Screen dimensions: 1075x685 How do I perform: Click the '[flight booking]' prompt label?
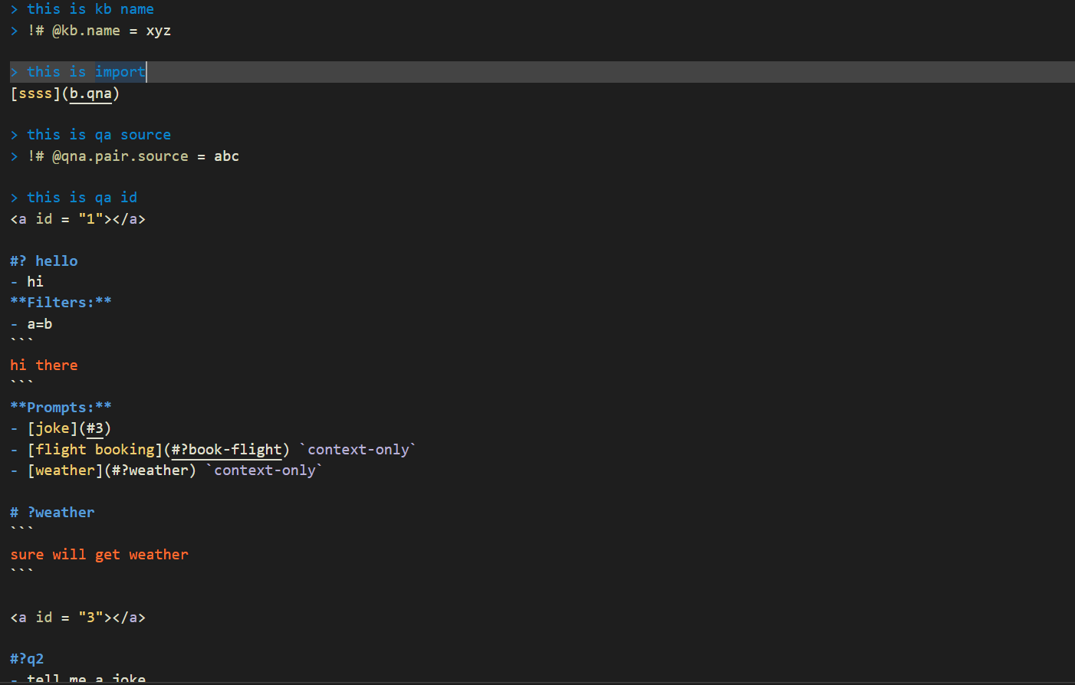click(95, 450)
